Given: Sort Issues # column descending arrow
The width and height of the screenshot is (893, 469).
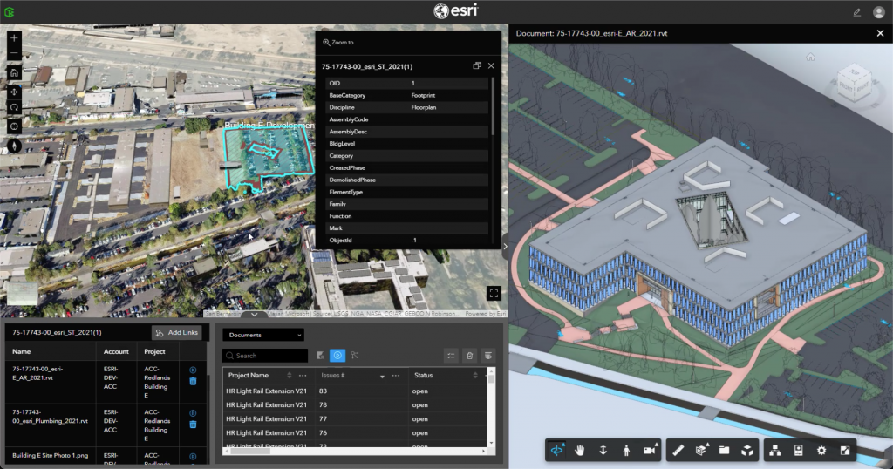Looking at the screenshot, I should [382, 377].
